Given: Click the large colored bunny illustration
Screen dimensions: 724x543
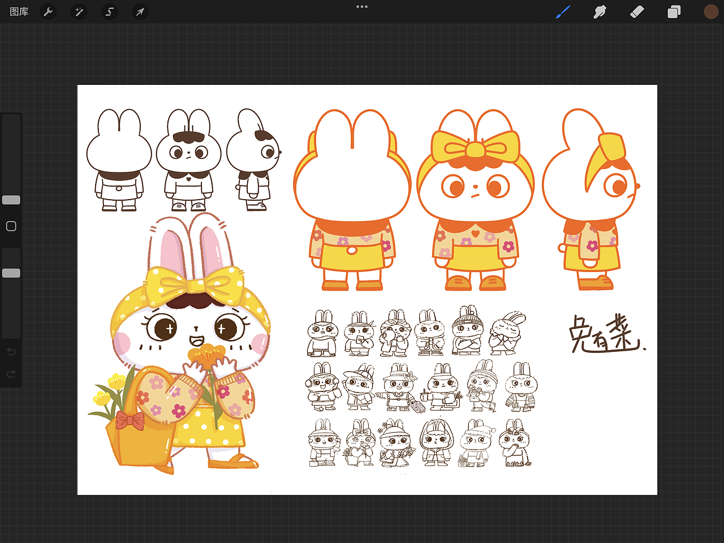Looking at the screenshot, I should coord(181,343).
